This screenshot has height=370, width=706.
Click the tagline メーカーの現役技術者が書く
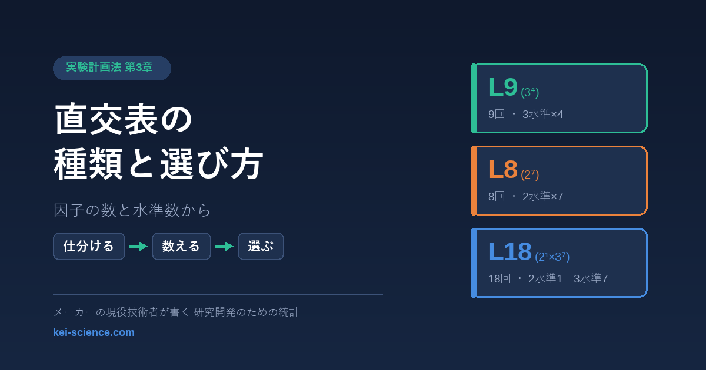(x=122, y=312)
